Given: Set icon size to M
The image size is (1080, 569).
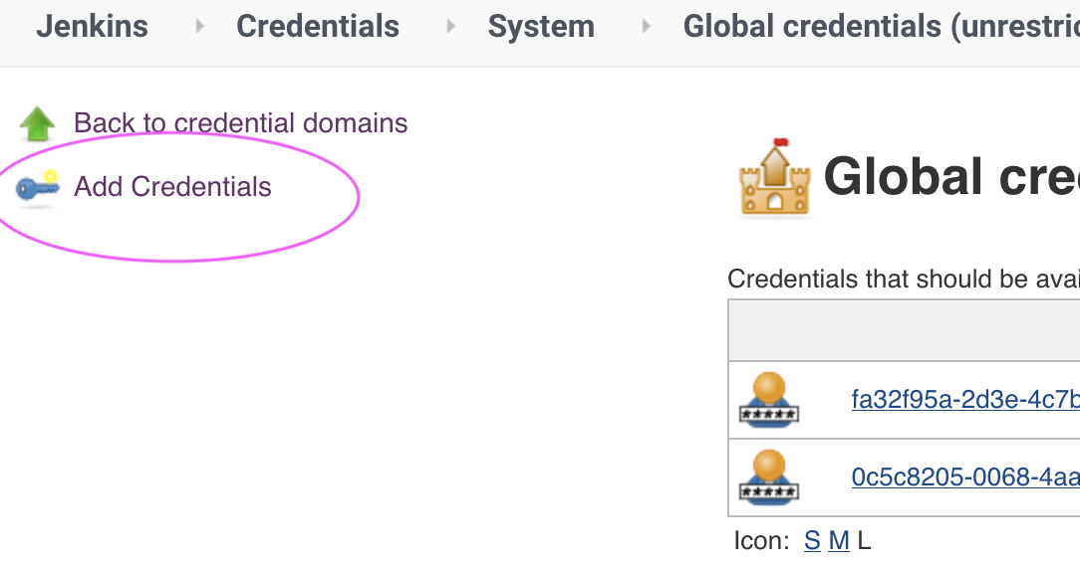Looking at the screenshot, I should (x=839, y=541).
